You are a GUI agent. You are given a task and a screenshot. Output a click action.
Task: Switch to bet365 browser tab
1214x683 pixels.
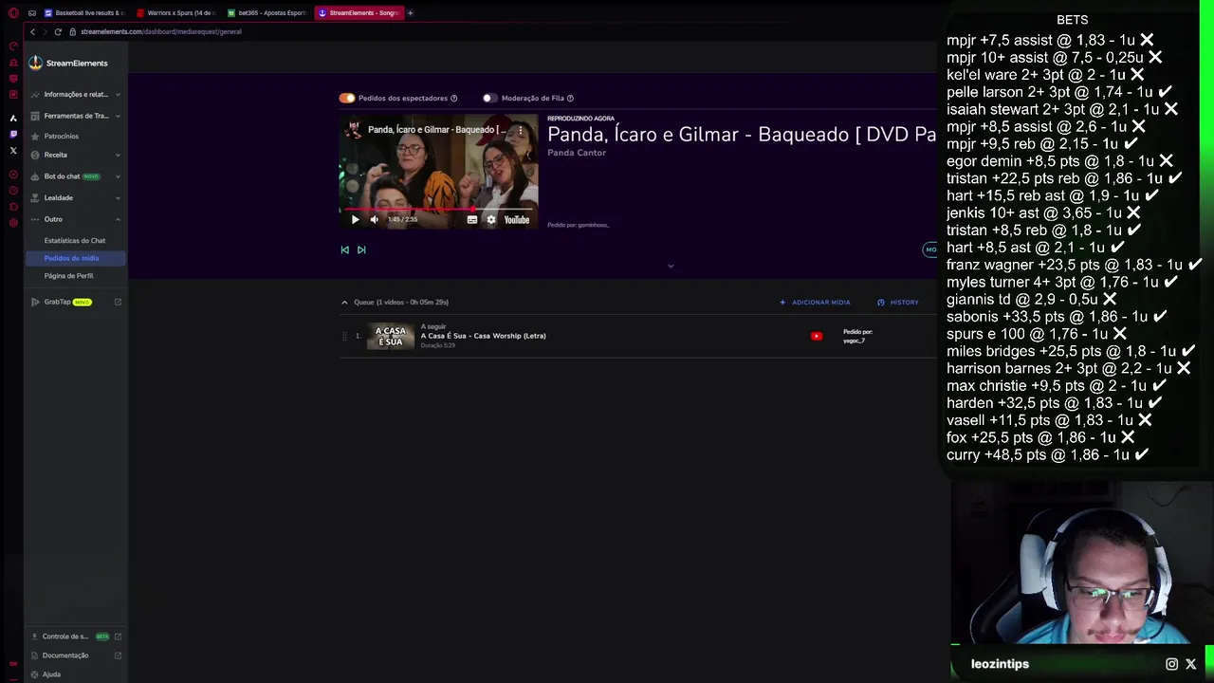(267, 13)
